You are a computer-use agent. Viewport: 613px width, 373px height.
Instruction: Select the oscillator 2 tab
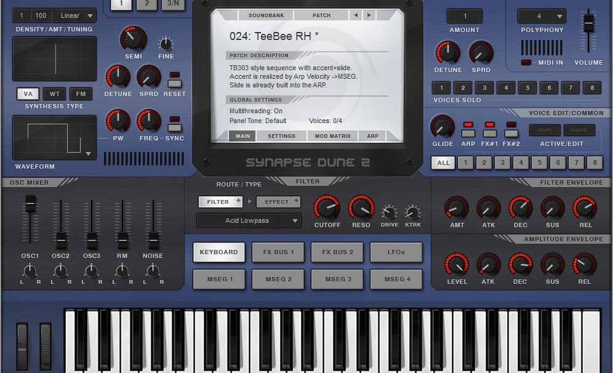coord(147,4)
